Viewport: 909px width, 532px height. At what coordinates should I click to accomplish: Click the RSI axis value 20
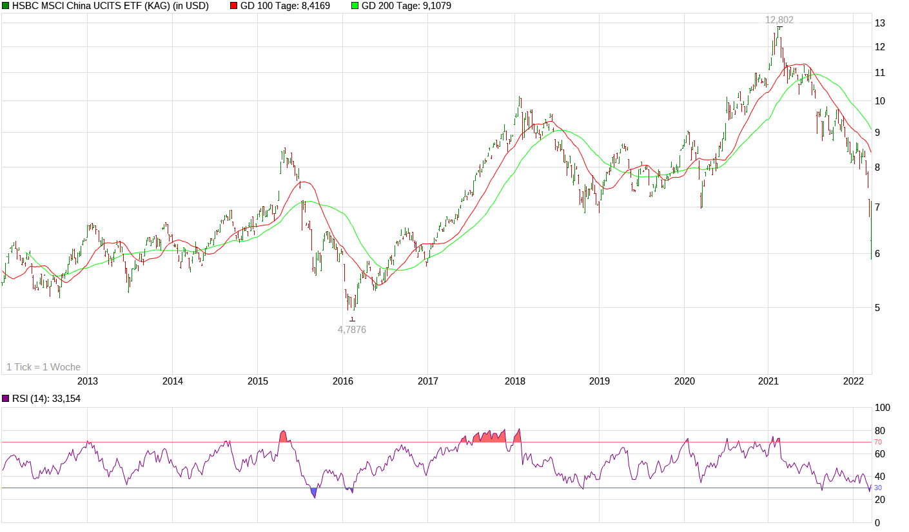(x=879, y=500)
